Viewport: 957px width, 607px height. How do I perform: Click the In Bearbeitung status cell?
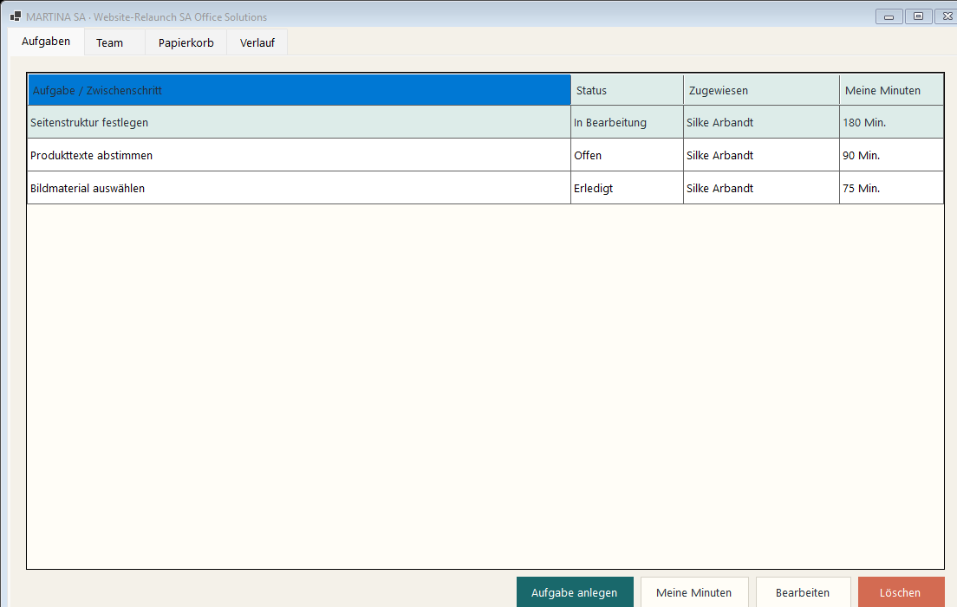(x=627, y=122)
